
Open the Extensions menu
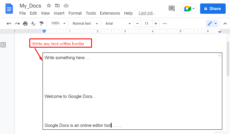pos(110,13)
